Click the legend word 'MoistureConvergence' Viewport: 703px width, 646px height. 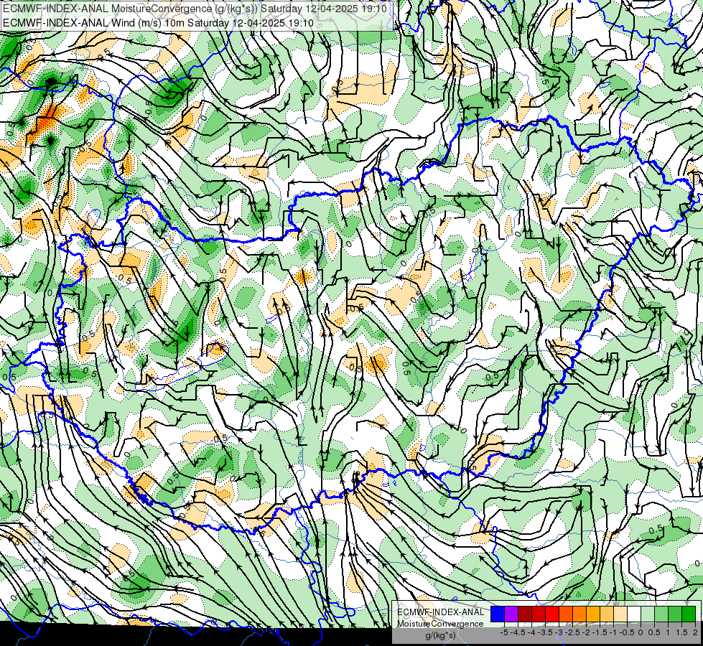[x=441, y=624]
